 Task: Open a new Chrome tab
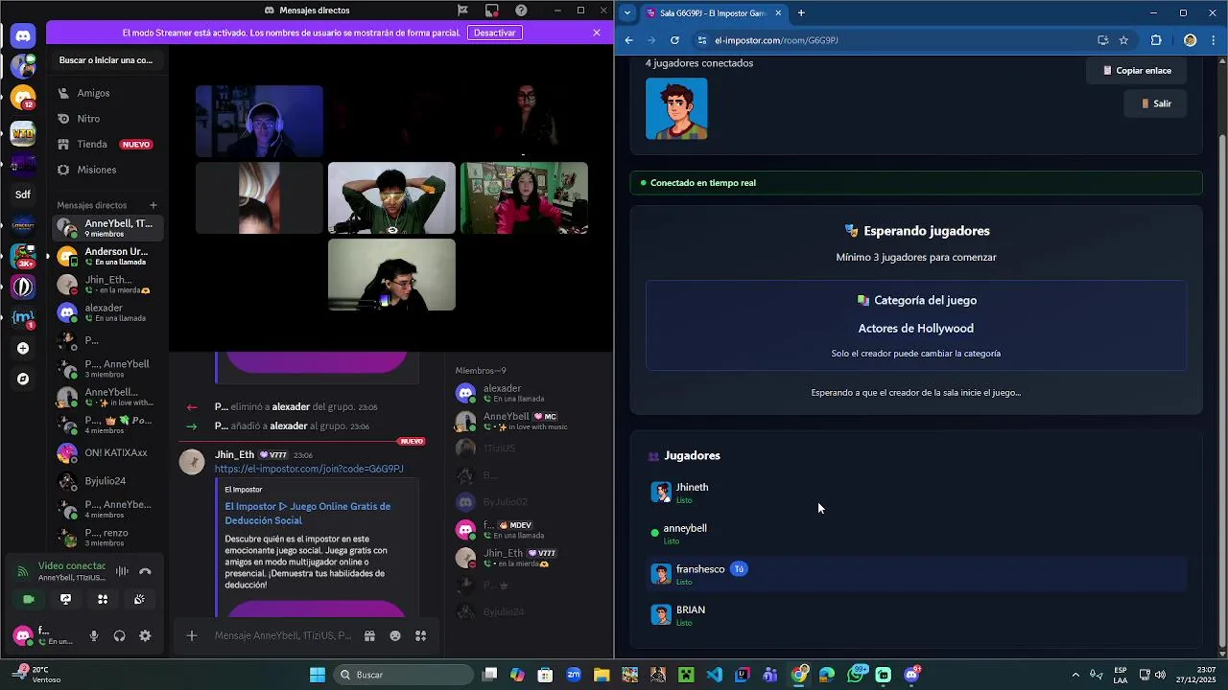click(801, 13)
